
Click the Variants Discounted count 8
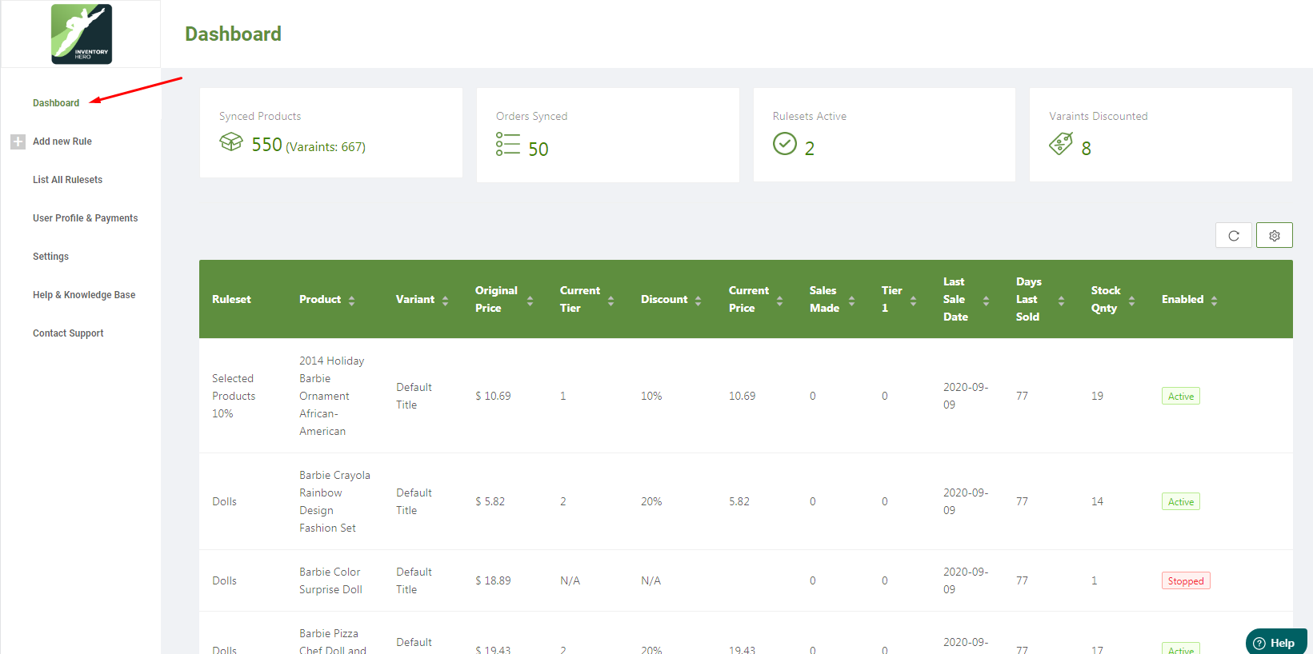[1086, 149]
